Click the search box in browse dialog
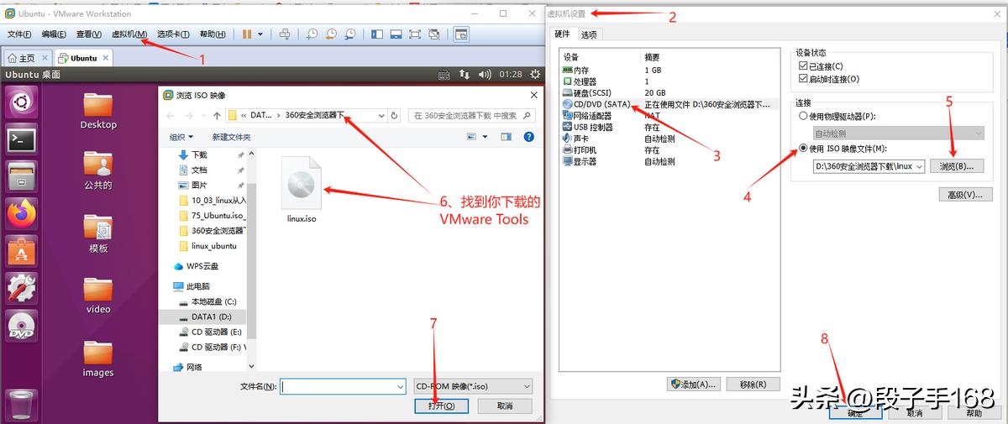1008x424 pixels. [x=470, y=115]
